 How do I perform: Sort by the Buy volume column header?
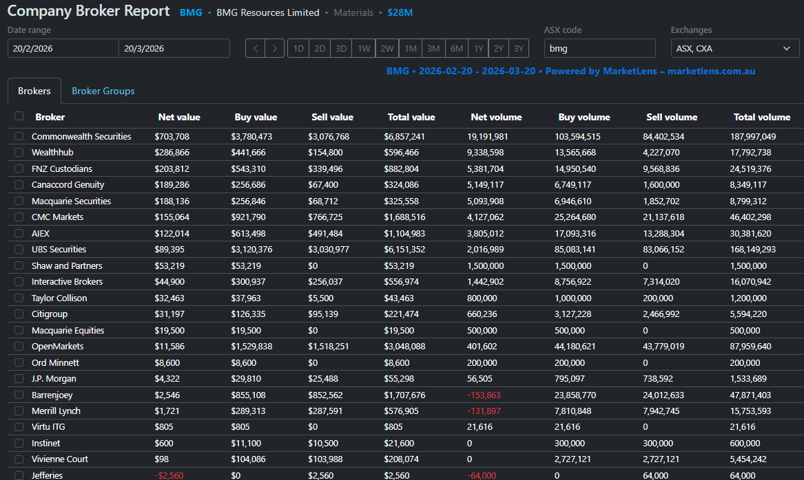click(584, 117)
